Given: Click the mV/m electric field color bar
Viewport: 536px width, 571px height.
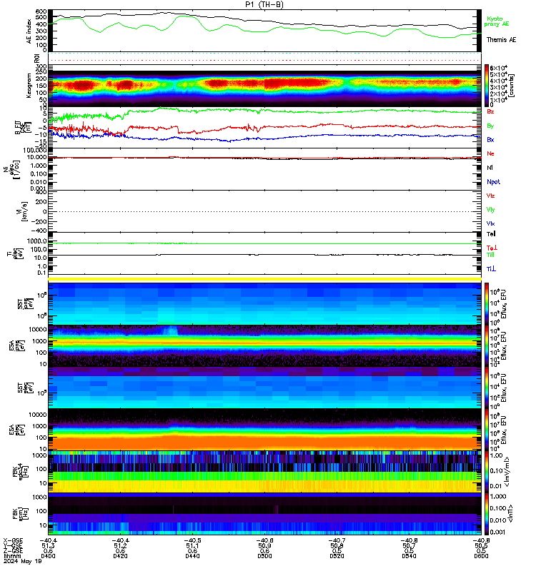Looking at the screenshot, I should tap(487, 473).
